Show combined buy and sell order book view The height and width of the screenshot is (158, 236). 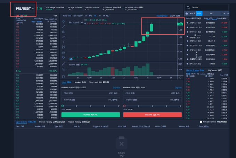pos(22,16)
